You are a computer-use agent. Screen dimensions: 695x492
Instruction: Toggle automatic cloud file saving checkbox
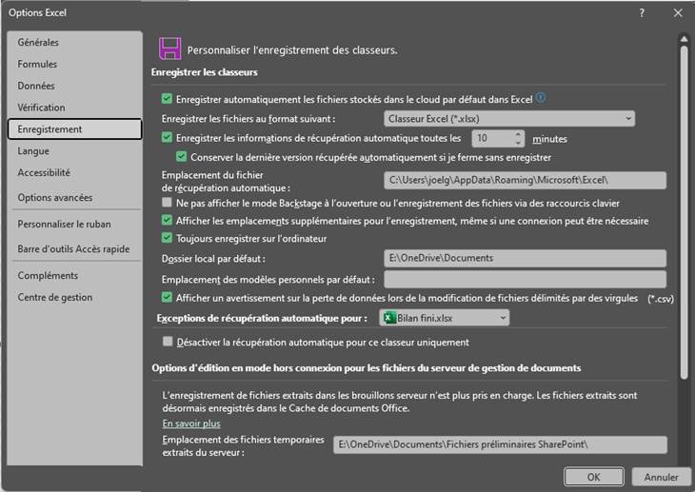pyautogui.click(x=167, y=99)
